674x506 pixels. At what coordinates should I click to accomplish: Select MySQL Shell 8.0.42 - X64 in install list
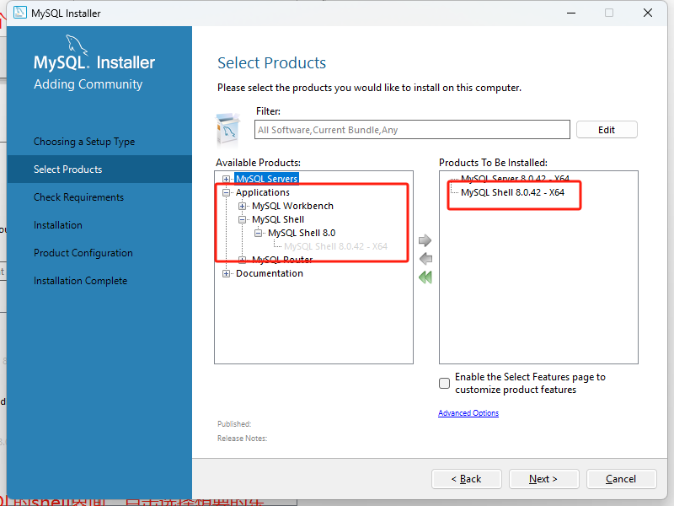click(512, 192)
